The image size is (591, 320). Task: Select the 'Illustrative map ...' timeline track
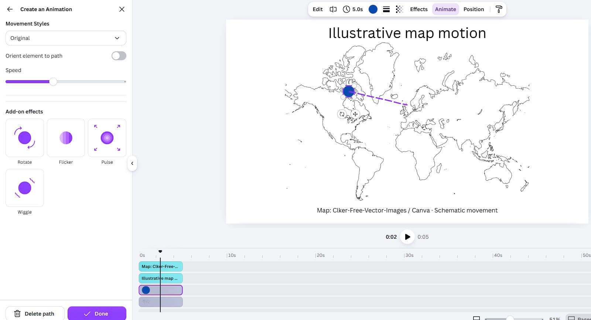[x=161, y=278]
